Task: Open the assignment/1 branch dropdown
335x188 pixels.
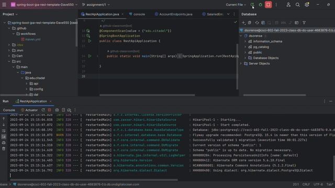Action: [96, 5]
